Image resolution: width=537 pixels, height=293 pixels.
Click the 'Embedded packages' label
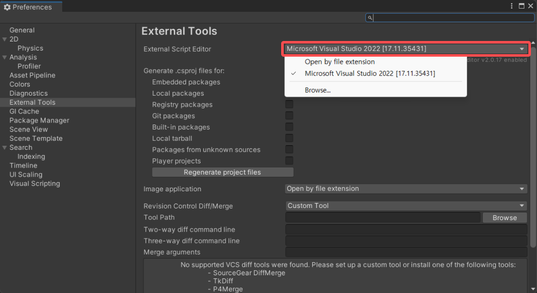click(x=186, y=82)
